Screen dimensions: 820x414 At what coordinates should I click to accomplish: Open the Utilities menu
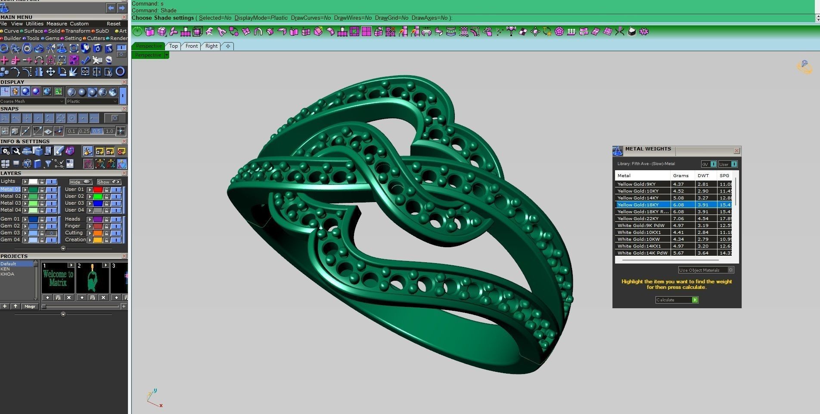click(x=34, y=24)
